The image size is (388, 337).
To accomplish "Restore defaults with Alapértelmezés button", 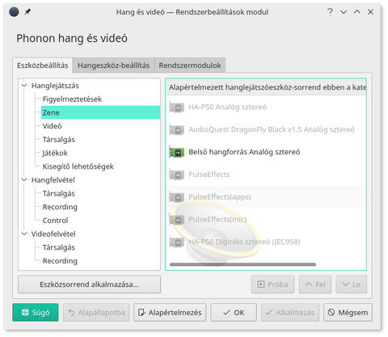I will [170, 313].
